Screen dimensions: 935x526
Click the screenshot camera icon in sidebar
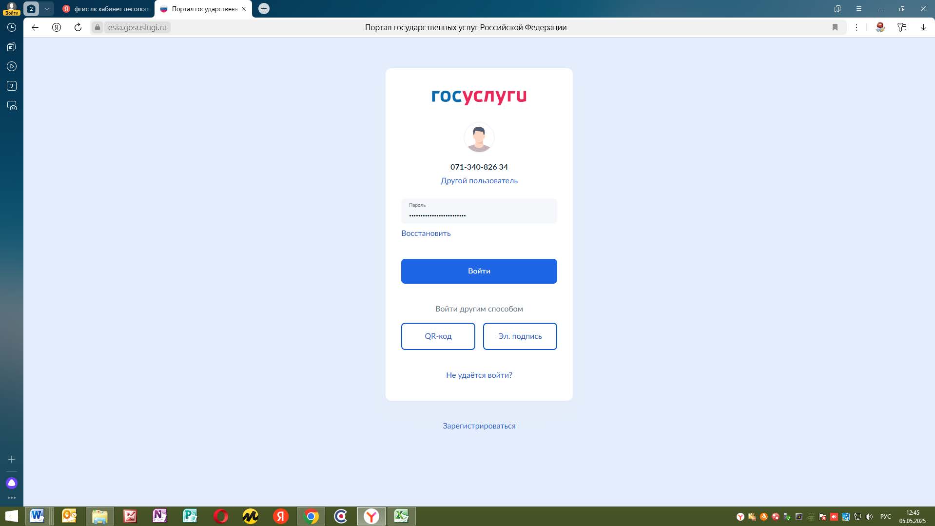tap(12, 106)
